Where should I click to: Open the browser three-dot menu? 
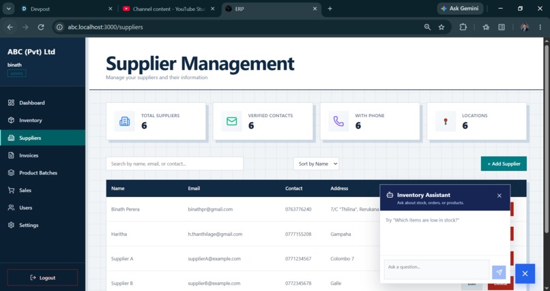point(540,27)
